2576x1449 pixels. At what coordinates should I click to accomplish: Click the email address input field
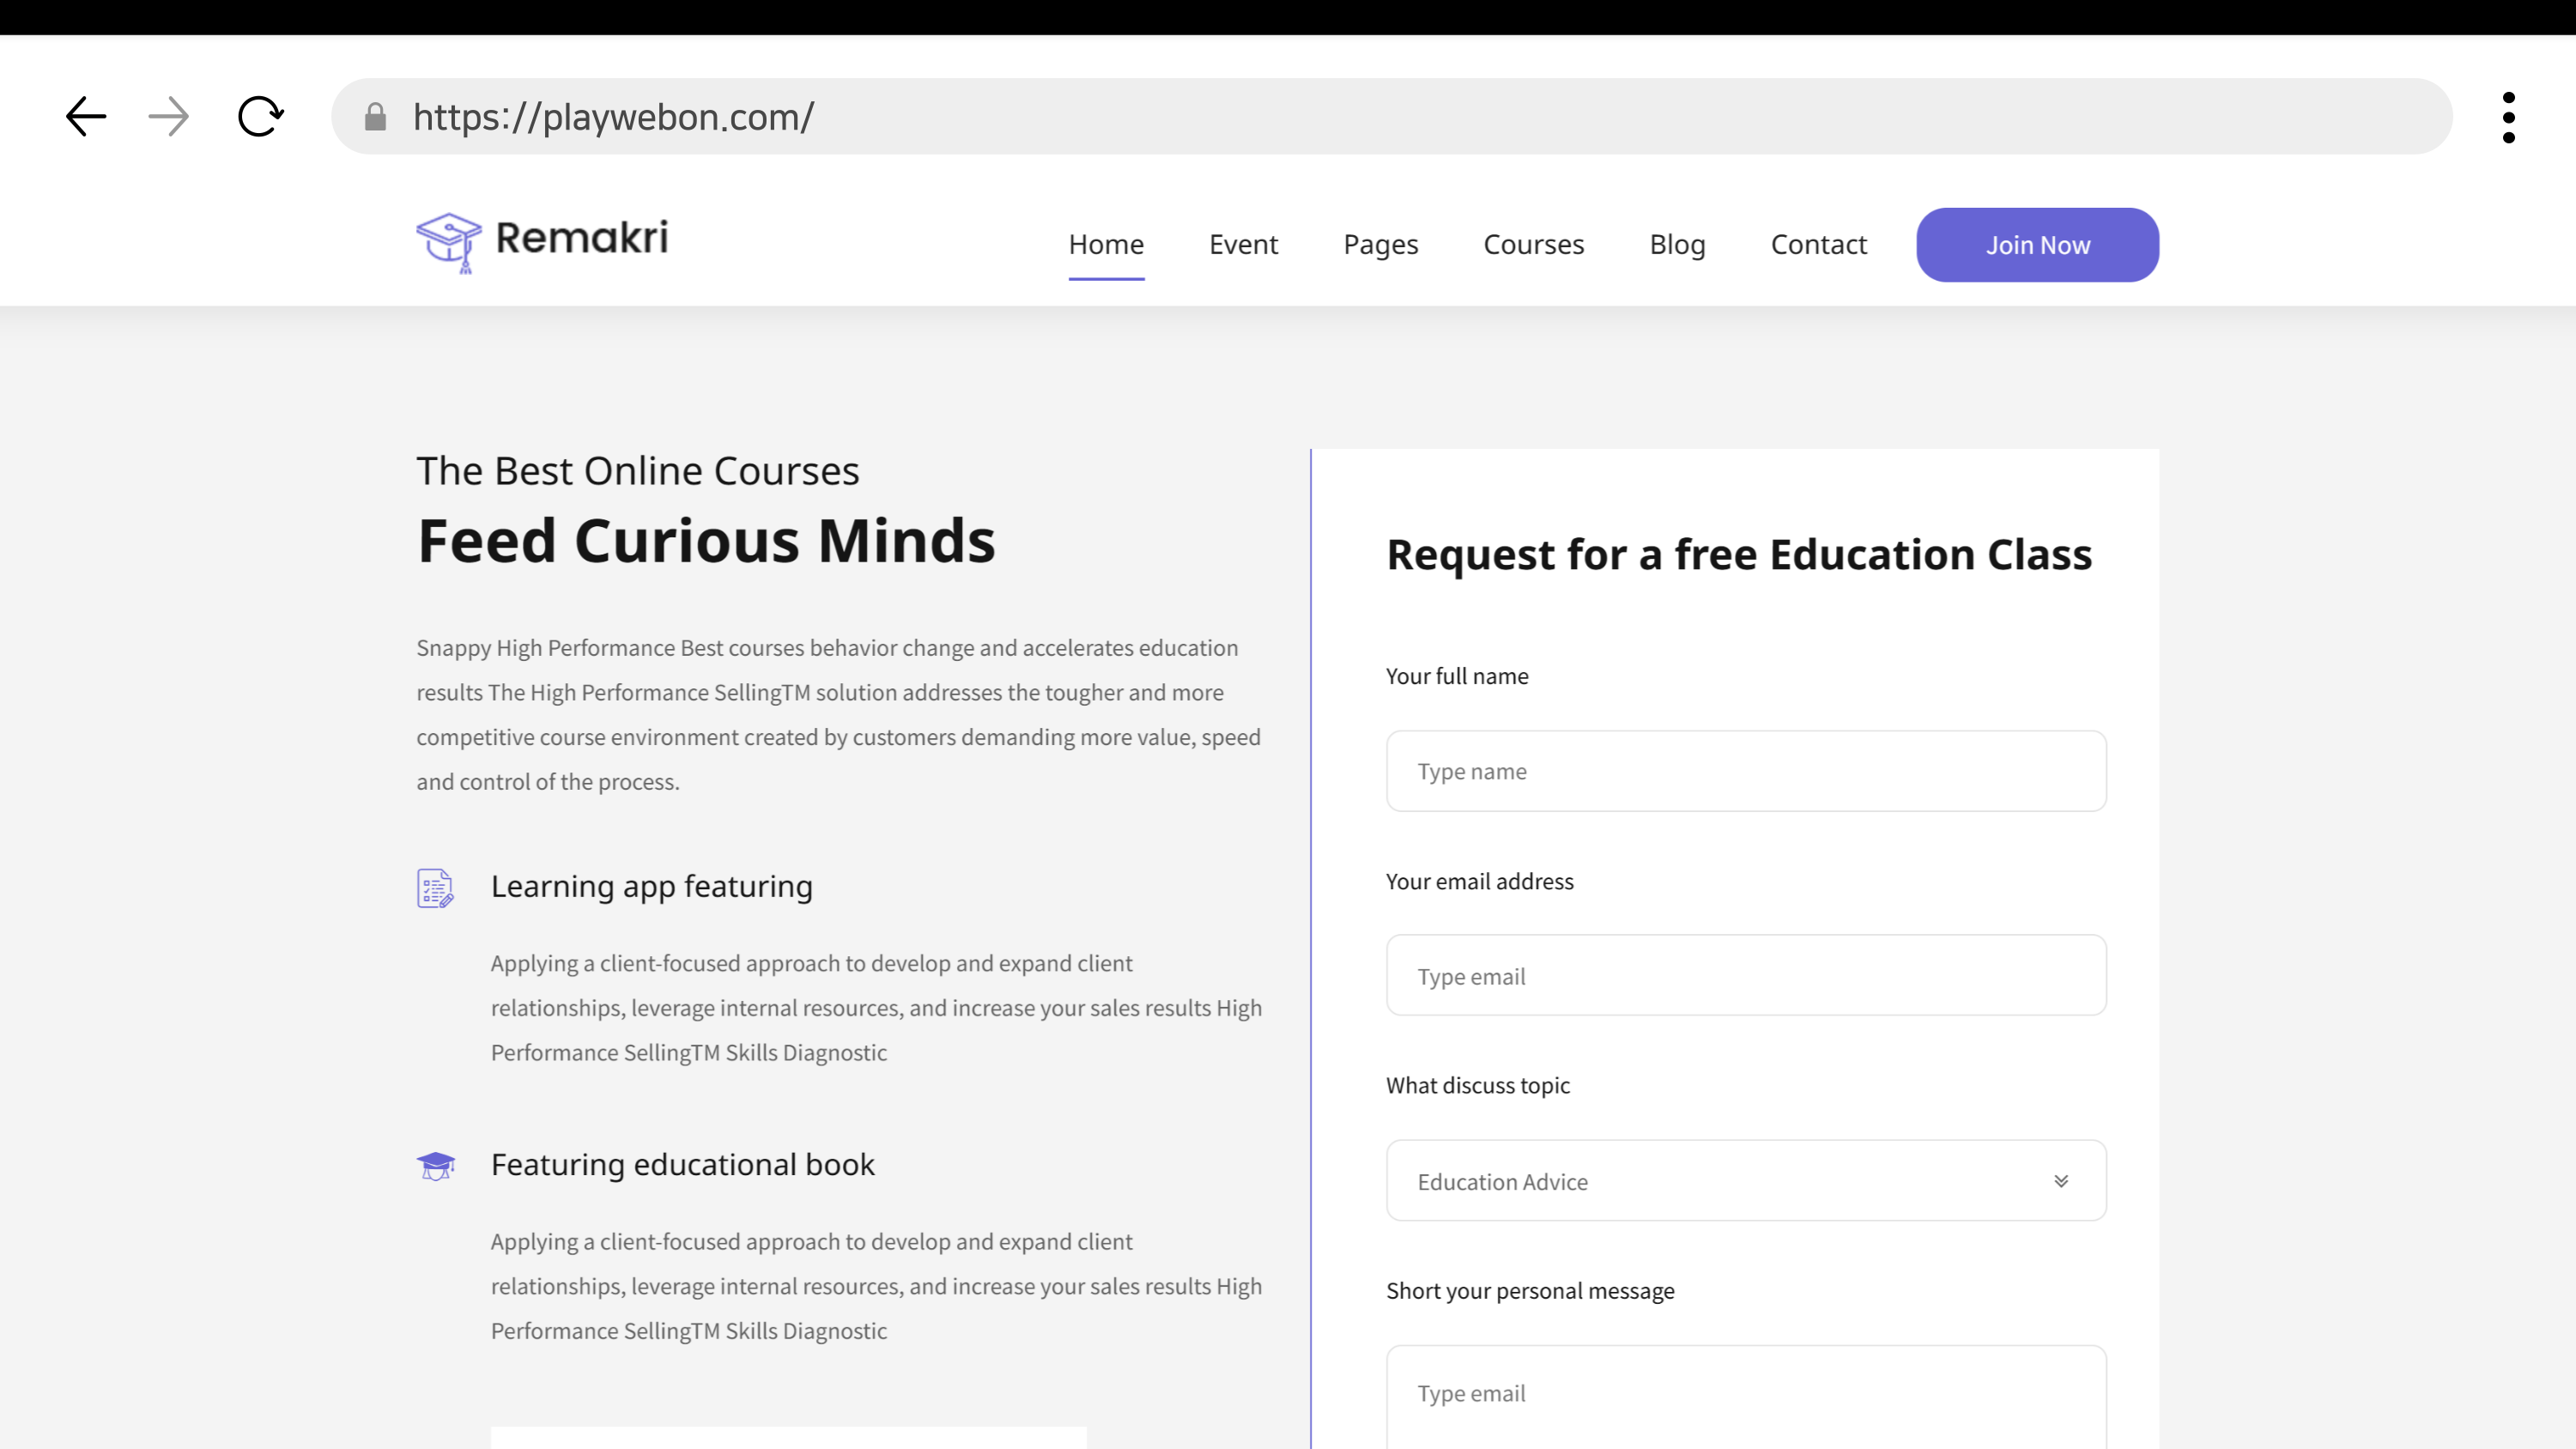click(x=1746, y=976)
